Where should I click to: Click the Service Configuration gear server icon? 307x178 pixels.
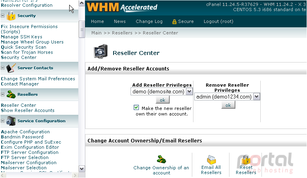pyautogui.click(x=11, y=121)
